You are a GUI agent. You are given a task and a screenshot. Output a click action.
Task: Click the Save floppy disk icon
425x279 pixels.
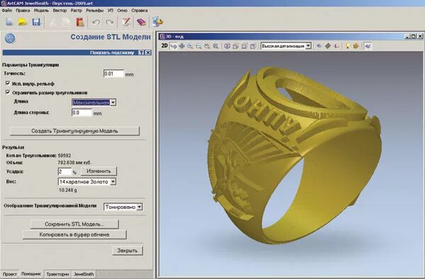coord(36,22)
